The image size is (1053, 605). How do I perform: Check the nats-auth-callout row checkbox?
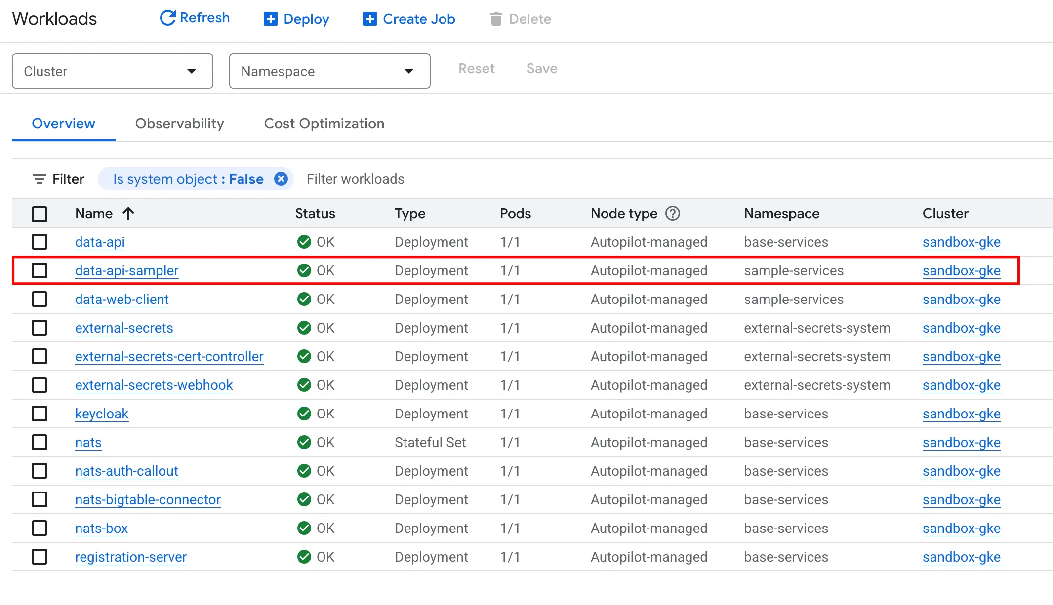pos(40,471)
